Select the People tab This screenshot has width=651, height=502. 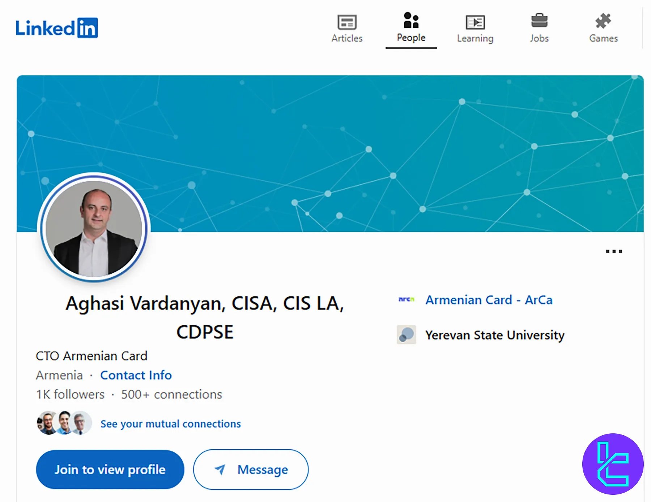[411, 28]
